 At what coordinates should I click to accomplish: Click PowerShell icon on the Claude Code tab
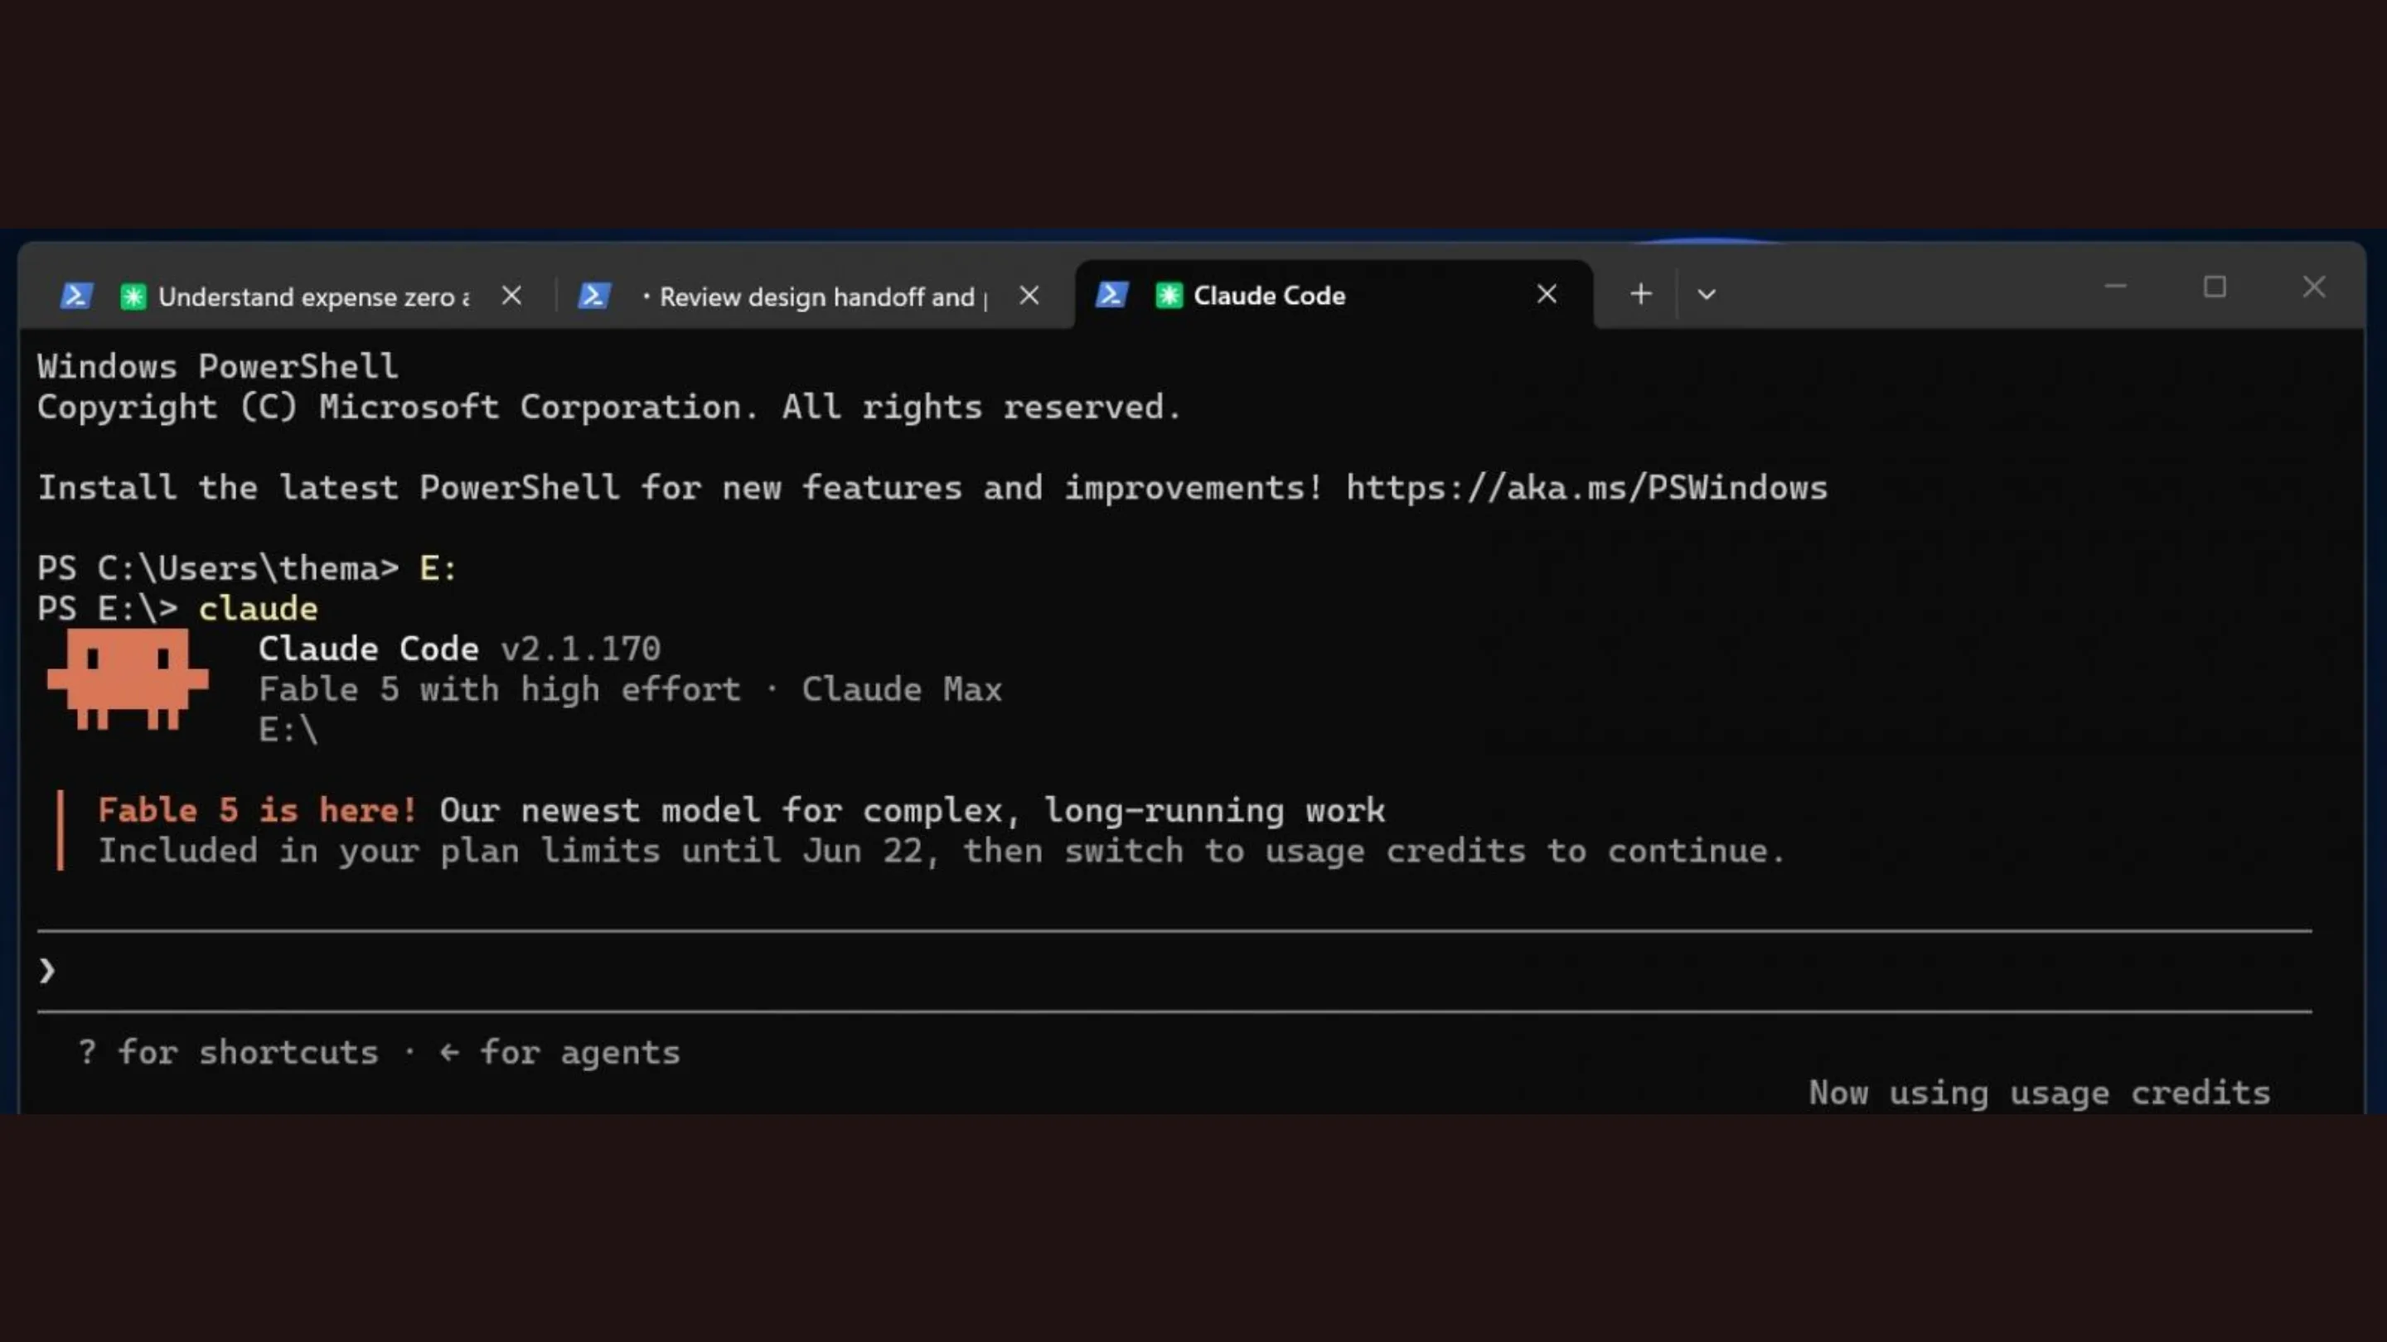(1111, 295)
